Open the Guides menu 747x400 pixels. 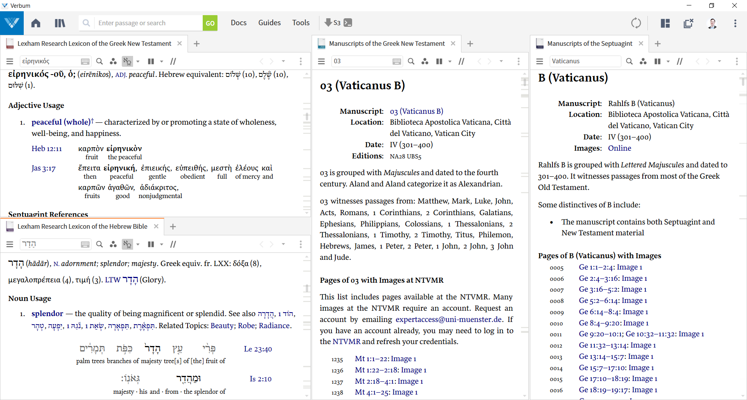pyautogui.click(x=269, y=23)
